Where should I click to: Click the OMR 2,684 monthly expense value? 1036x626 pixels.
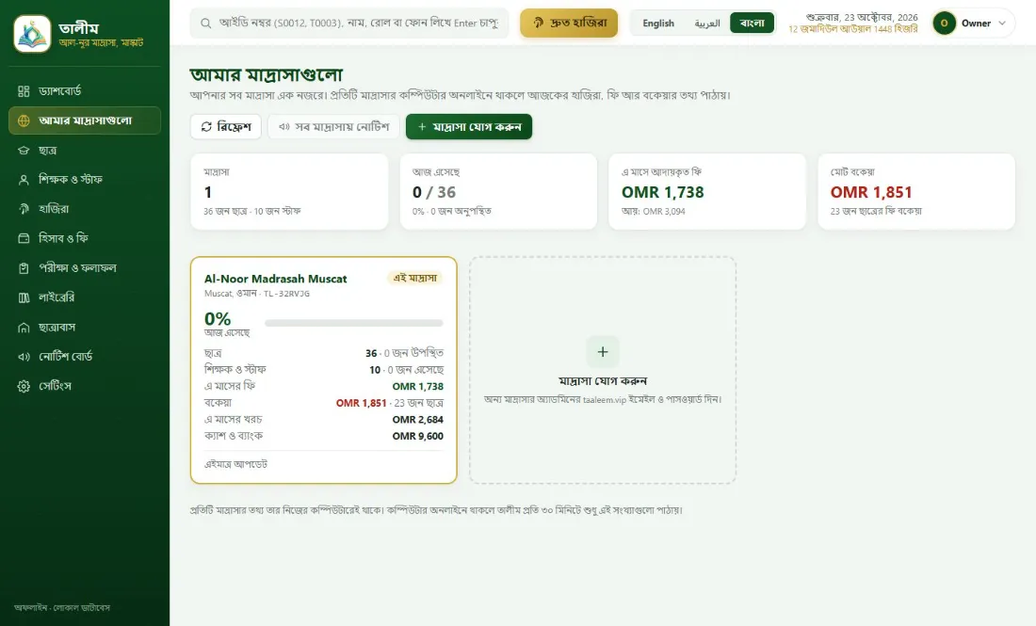(x=417, y=419)
